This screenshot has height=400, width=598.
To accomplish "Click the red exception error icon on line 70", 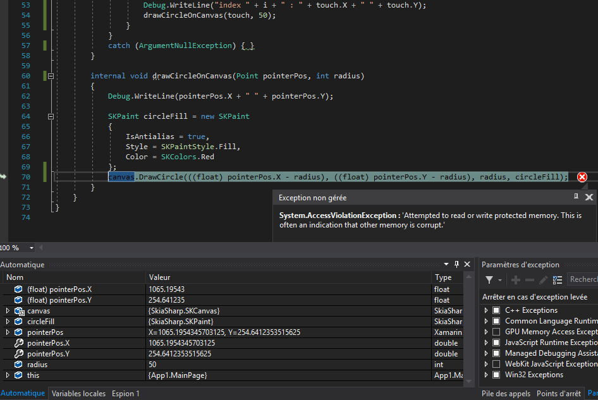I will (x=582, y=177).
